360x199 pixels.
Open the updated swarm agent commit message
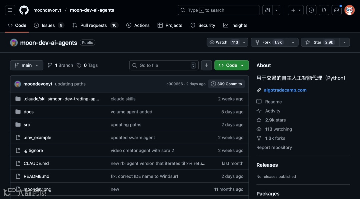pos(133,137)
